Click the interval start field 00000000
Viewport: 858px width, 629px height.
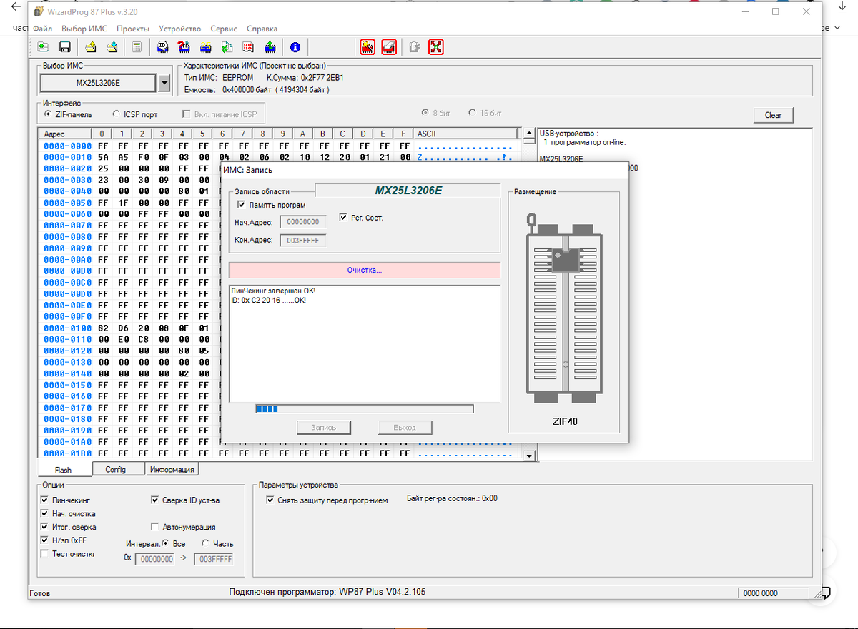[x=154, y=560]
